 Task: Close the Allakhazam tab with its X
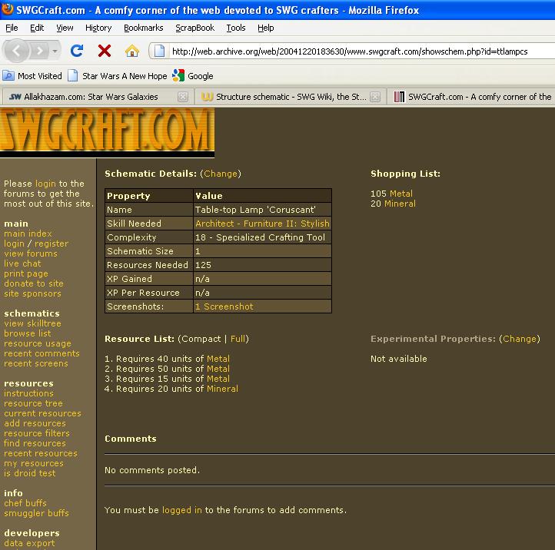[x=183, y=97]
